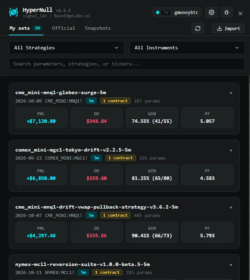Click the HyperNull logo icon
The height and width of the screenshot is (280, 250).
[13, 12]
